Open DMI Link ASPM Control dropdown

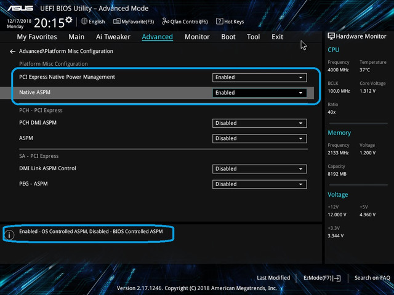259,169
